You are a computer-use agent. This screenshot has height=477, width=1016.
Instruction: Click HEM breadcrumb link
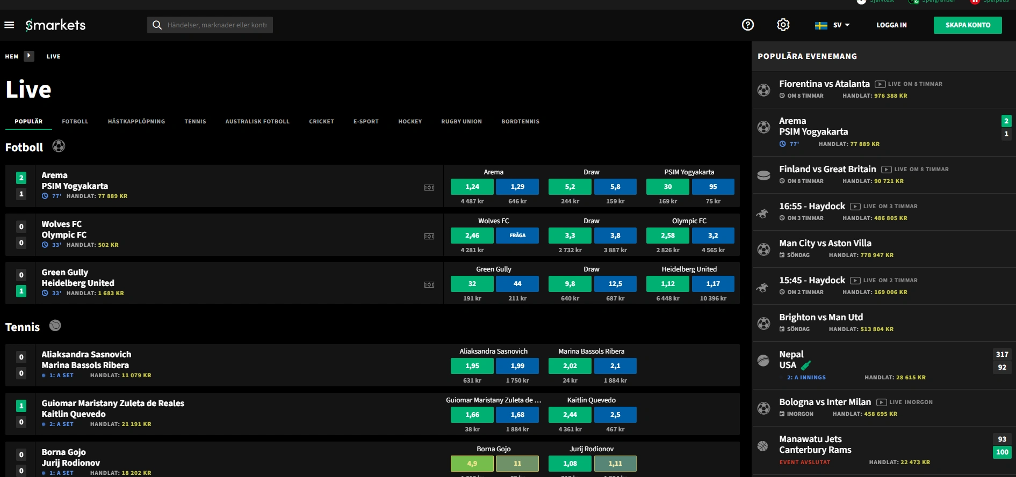pos(12,56)
